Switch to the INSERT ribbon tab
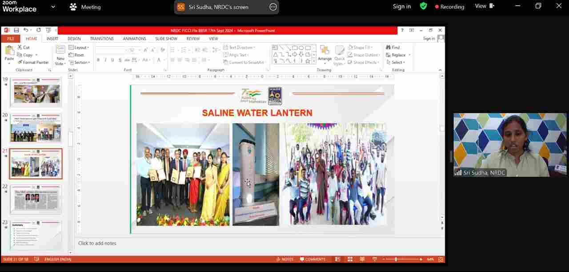Screen dimensions: 569x272 pyautogui.click(x=52, y=39)
